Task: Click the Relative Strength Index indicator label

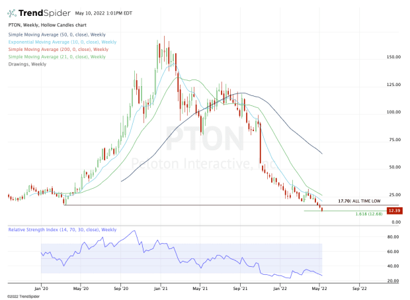Action: 62,230
